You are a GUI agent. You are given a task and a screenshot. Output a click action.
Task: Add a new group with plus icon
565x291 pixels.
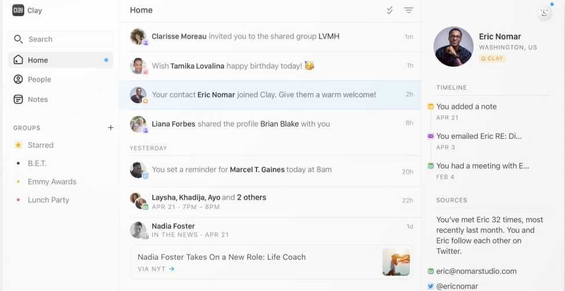coord(111,128)
